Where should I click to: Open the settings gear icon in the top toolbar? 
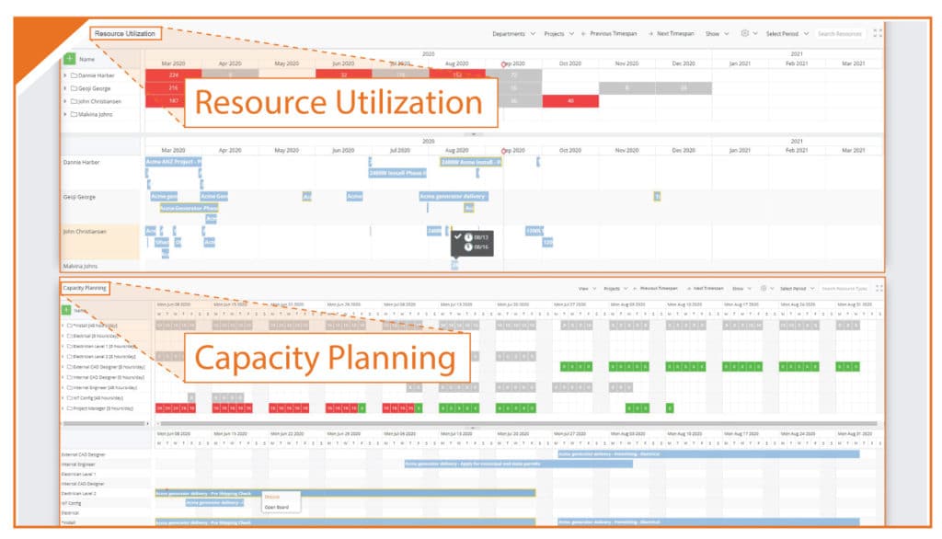pos(744,33)
